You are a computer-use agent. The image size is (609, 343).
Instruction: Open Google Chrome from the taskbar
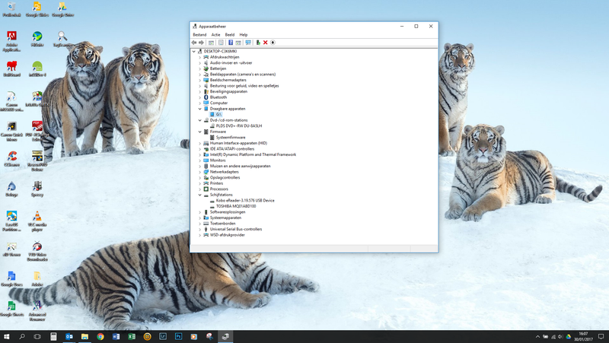tap(100, 336)
